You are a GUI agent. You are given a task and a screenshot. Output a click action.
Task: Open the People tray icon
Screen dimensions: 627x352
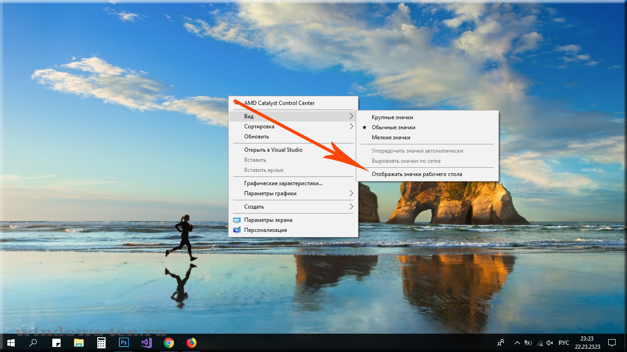point(501,342)
